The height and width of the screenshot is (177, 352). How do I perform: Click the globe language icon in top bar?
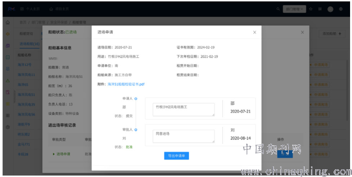(341, 9)
